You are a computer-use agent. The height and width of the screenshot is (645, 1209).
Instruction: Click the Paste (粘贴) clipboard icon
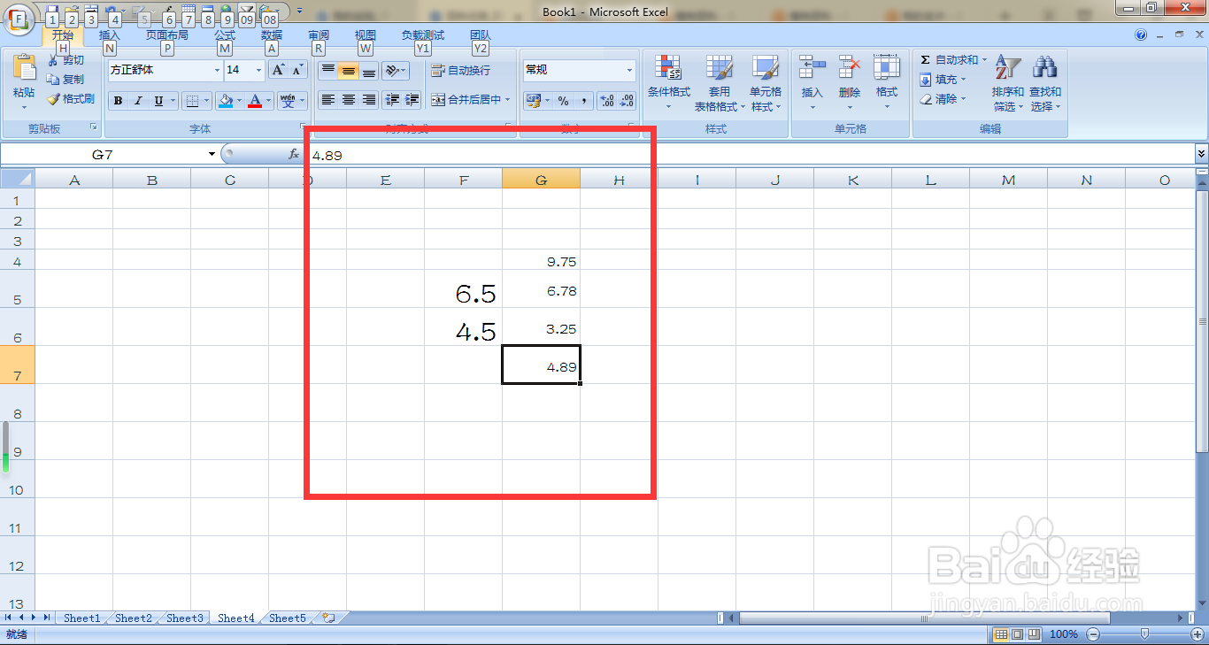24,67
